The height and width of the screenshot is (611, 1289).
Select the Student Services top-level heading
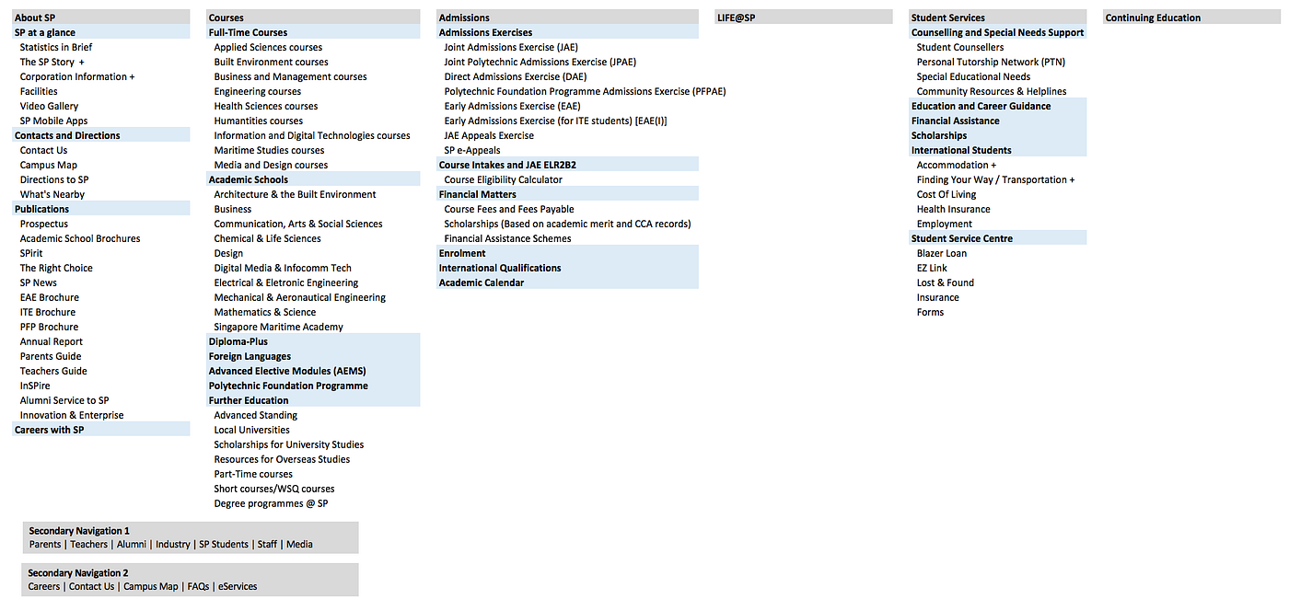tap(998, 17)
